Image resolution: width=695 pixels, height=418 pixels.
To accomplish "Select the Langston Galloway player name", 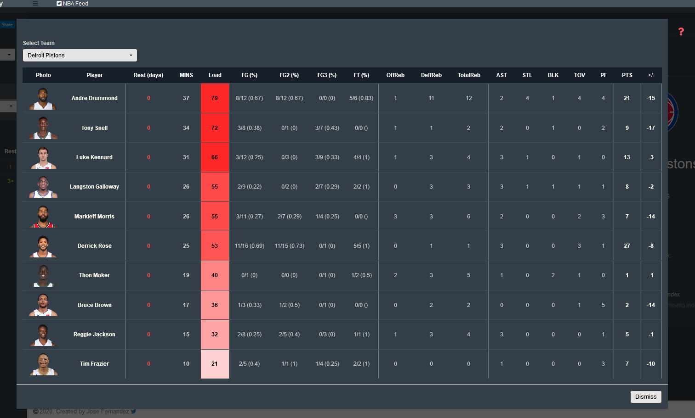I will [95, 187].
